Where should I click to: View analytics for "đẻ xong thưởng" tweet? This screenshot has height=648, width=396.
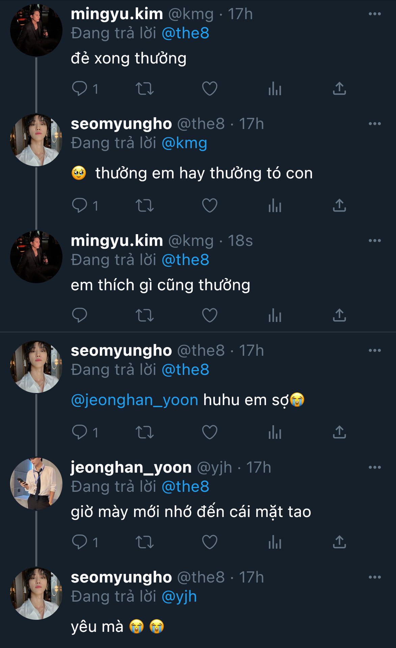[x=275, y=89]
